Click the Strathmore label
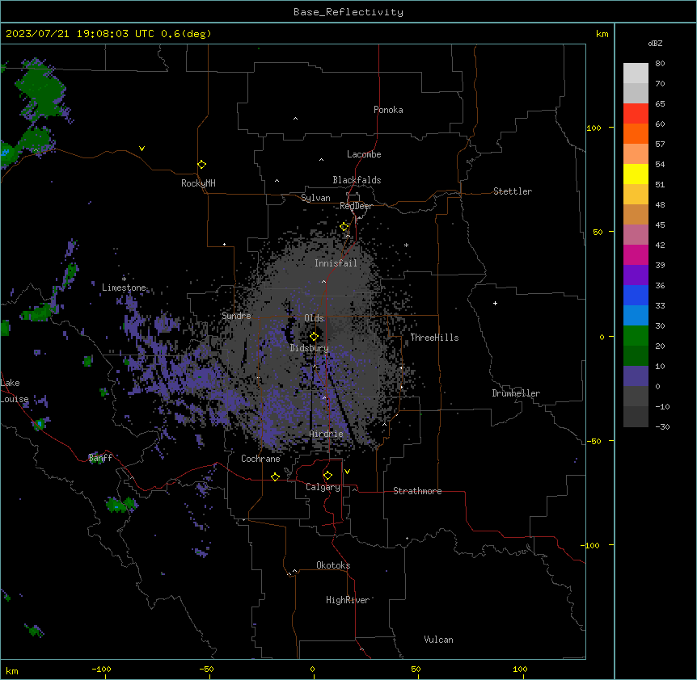This screenshot has width=697, height=680. [417, 491]
